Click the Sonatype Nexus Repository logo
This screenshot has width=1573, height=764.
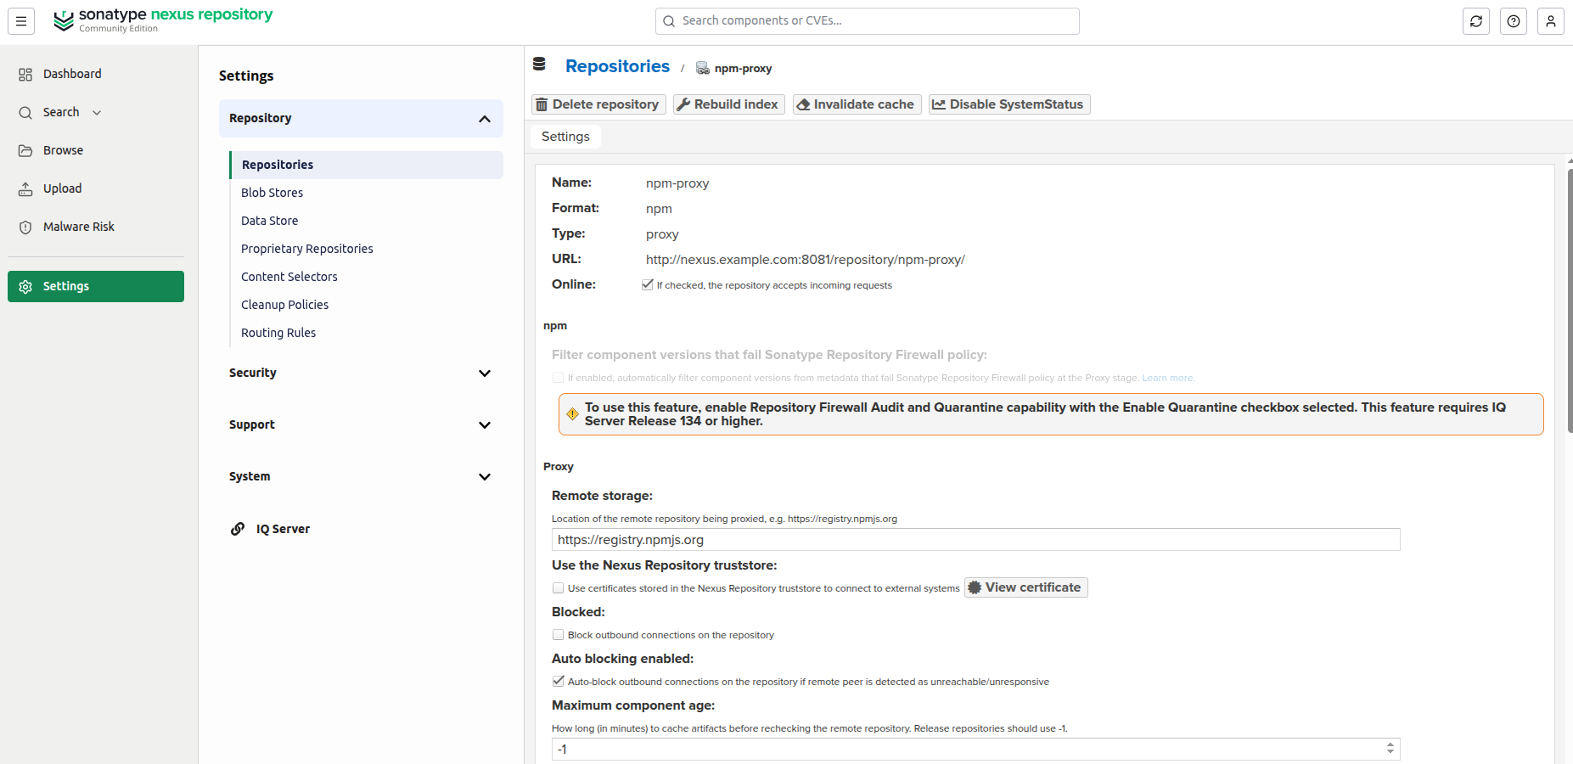point(163,20)
